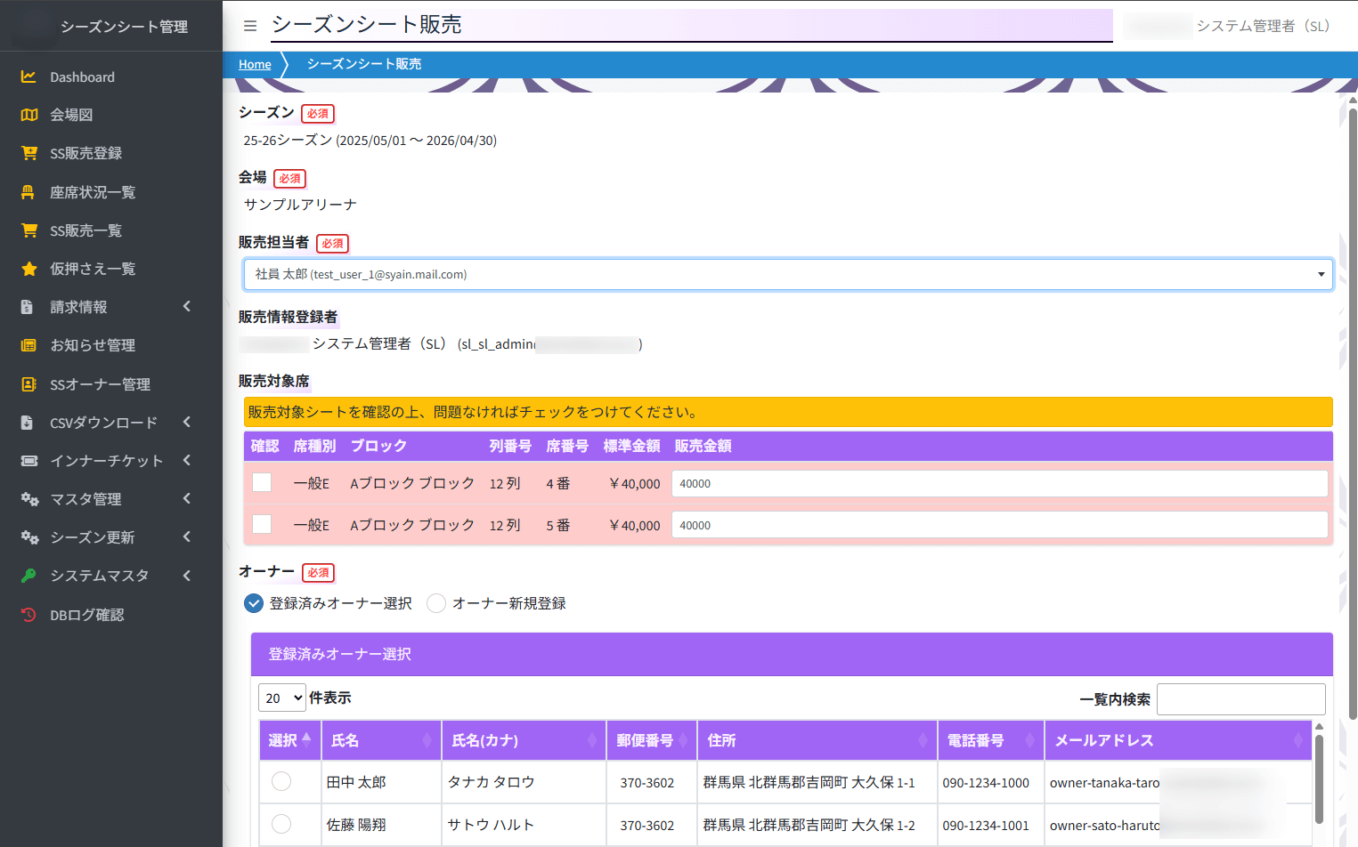Screen dimensions: 1358x847
Task: Click the DBログ確認 history icon
Action: click(28, 615)
